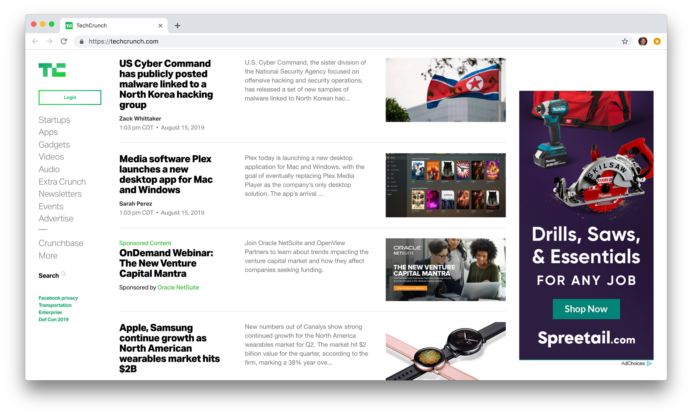Open the Plex app screenshot thumbnail
The image size is (692, 416).
(445, 185)
